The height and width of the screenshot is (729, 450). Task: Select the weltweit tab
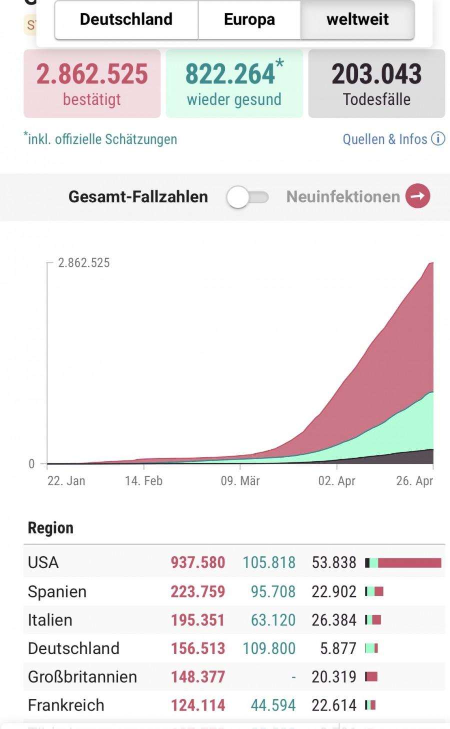pyautogui.click(x=357, y=19)
